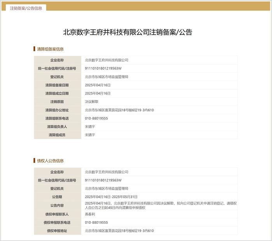This screenshot has height=241, width=272.
Task: Select 宋婧宇 beside 清算组负责人
Action: 90,127
